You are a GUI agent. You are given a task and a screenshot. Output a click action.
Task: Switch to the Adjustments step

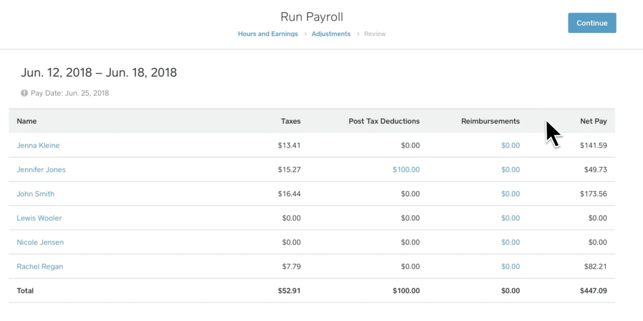pyautogui.click(x=331, y=34)
